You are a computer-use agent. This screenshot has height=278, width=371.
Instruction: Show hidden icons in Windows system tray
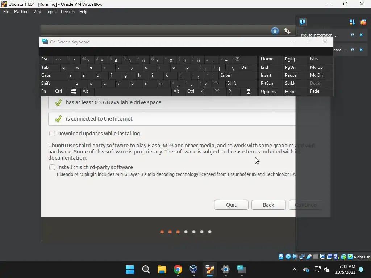tap(294, 269)
